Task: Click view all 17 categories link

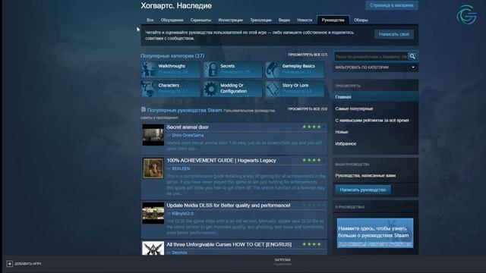Action: (x=308, y=55)
